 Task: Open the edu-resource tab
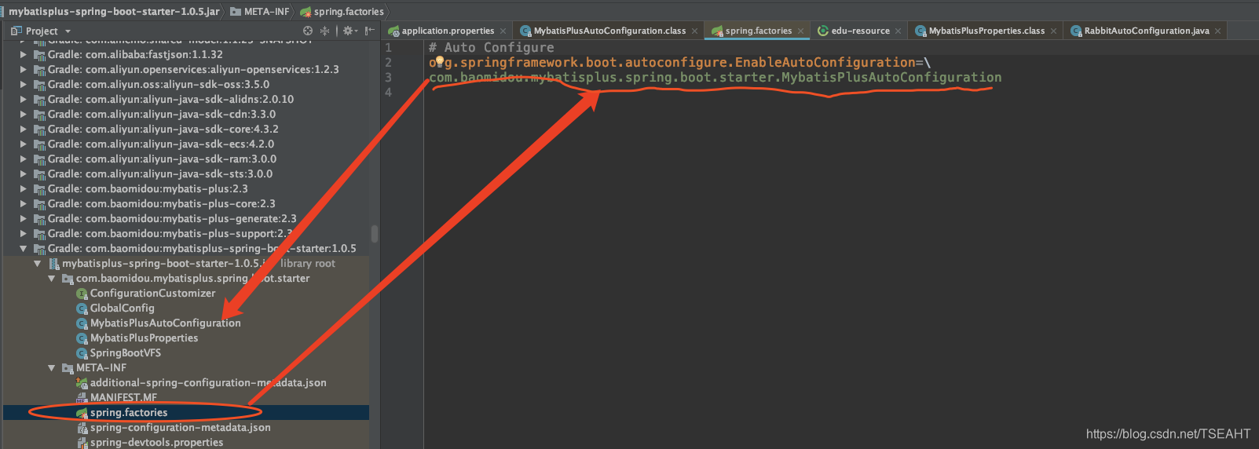860,31
